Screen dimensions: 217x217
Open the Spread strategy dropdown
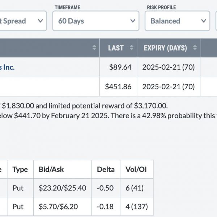23,21
